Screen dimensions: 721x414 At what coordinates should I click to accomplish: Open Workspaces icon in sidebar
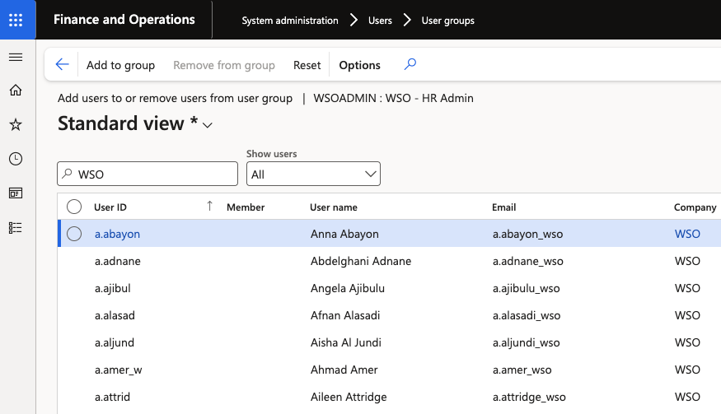tap(16, 193)
